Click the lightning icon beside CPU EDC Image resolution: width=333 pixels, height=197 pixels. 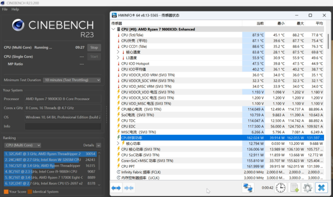118,126
